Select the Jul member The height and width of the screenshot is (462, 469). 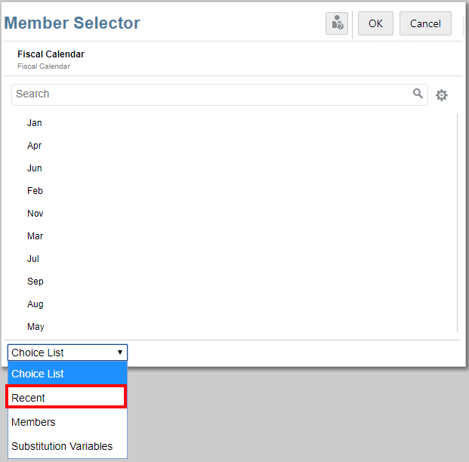(x=33, y=259)
